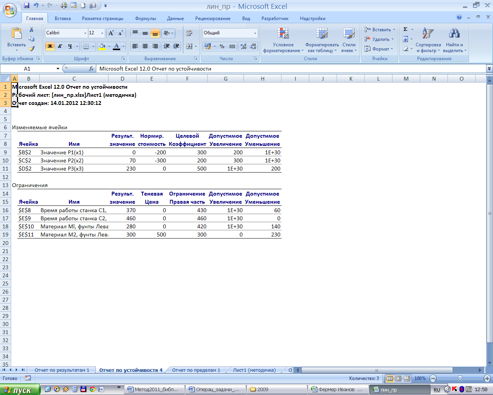Screen dimensions: 493x395
Task: Toggle bold formatting
Action: point(50,46)
